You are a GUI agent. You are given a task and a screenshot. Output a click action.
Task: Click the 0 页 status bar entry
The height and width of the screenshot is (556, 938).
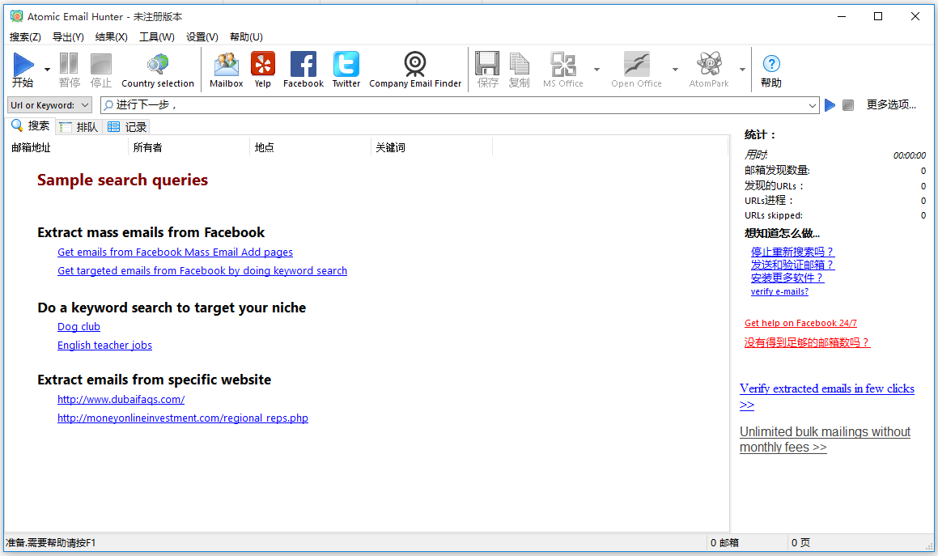[800, 543]
